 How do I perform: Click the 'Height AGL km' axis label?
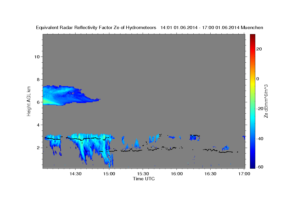point(29,101)
